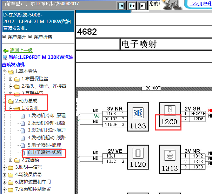Click the left-arrow panel layout button
This screenshot has height=194, width=212.
143,6
